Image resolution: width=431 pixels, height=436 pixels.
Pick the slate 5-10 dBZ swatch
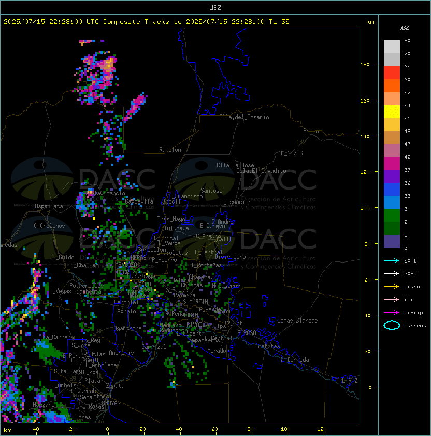click(392, 241)
